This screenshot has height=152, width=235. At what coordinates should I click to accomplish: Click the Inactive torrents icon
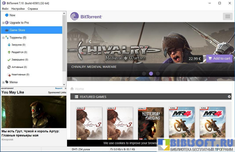(x=9, y=75)
